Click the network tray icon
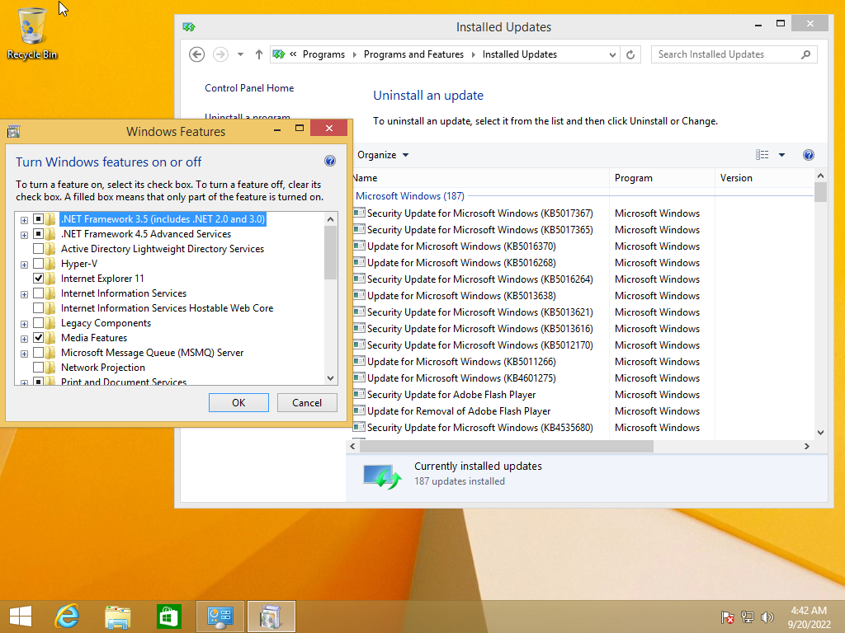 click(748, 617)
